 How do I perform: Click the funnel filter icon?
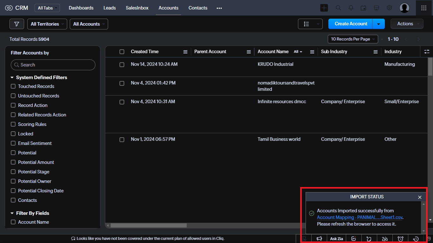tap(17, 24)
